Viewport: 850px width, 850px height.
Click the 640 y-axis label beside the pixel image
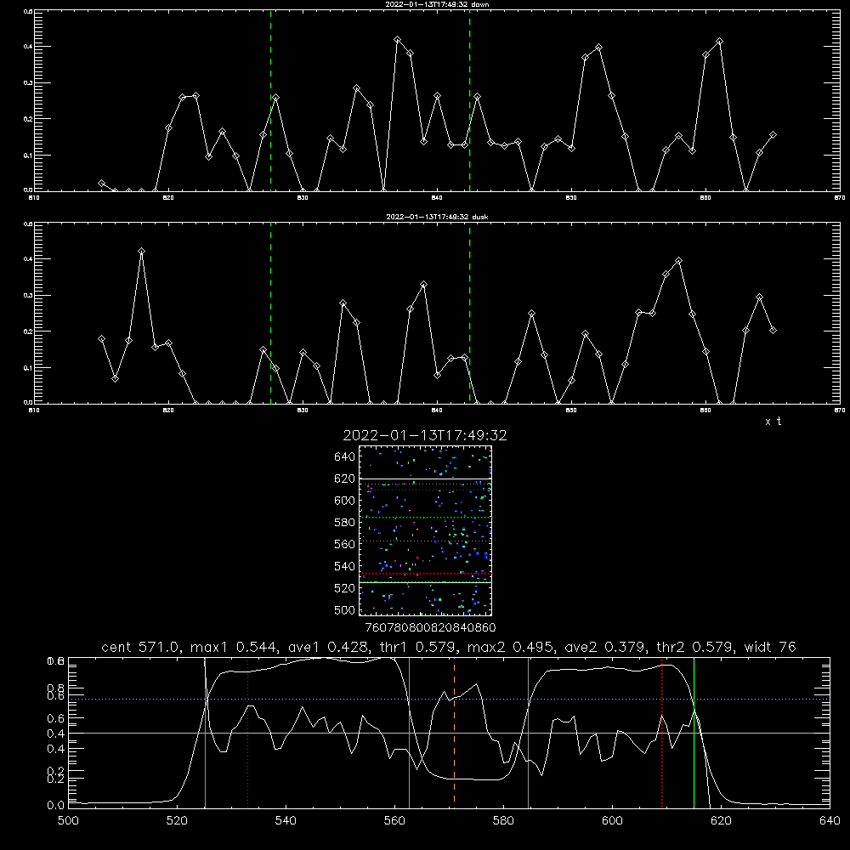pyautogui.click(x=345, y=457)
